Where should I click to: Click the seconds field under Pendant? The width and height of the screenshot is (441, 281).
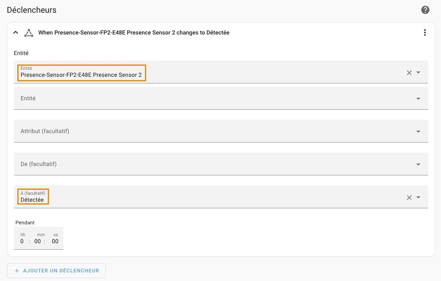(55, 242)
